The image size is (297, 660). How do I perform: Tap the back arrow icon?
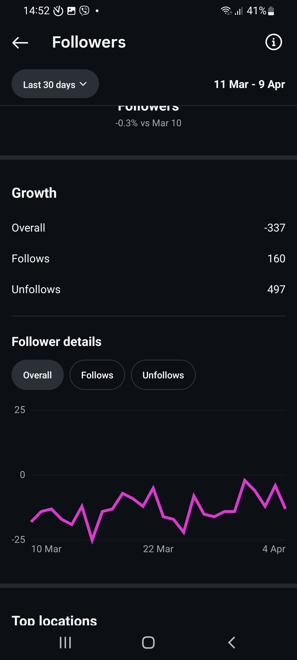coord(20,42)
